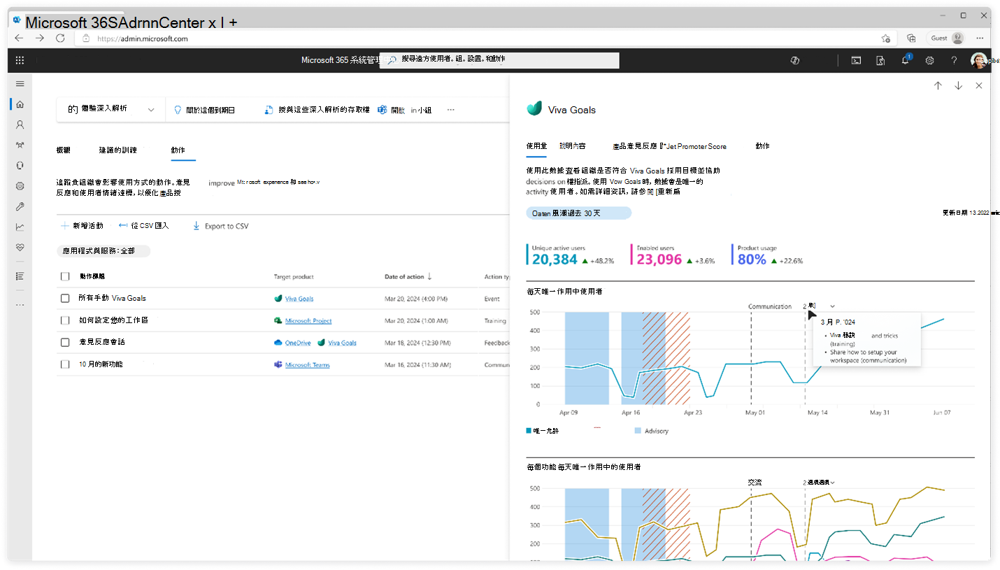
Task: Open Support headset icon in sidebar
Action: tap(20, 166)
